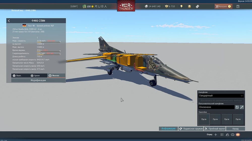The height and width of the screenshot is (141, 252).
Task: Click the Боевой рейтинг: 9.7 value
Action: point(45,26)
